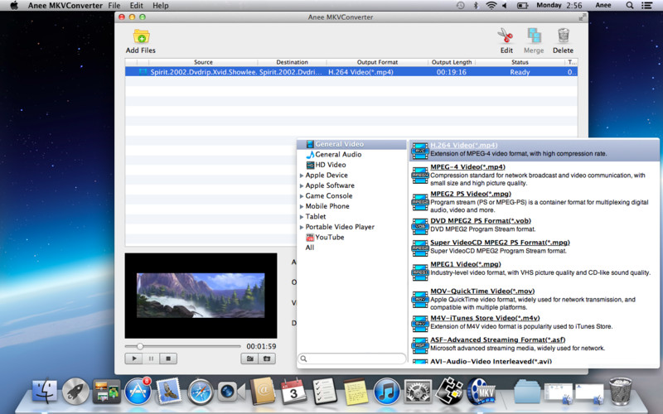Play the video preview
Image resolution: width=663 pixels, height=414 pixels.
point(134,359)
